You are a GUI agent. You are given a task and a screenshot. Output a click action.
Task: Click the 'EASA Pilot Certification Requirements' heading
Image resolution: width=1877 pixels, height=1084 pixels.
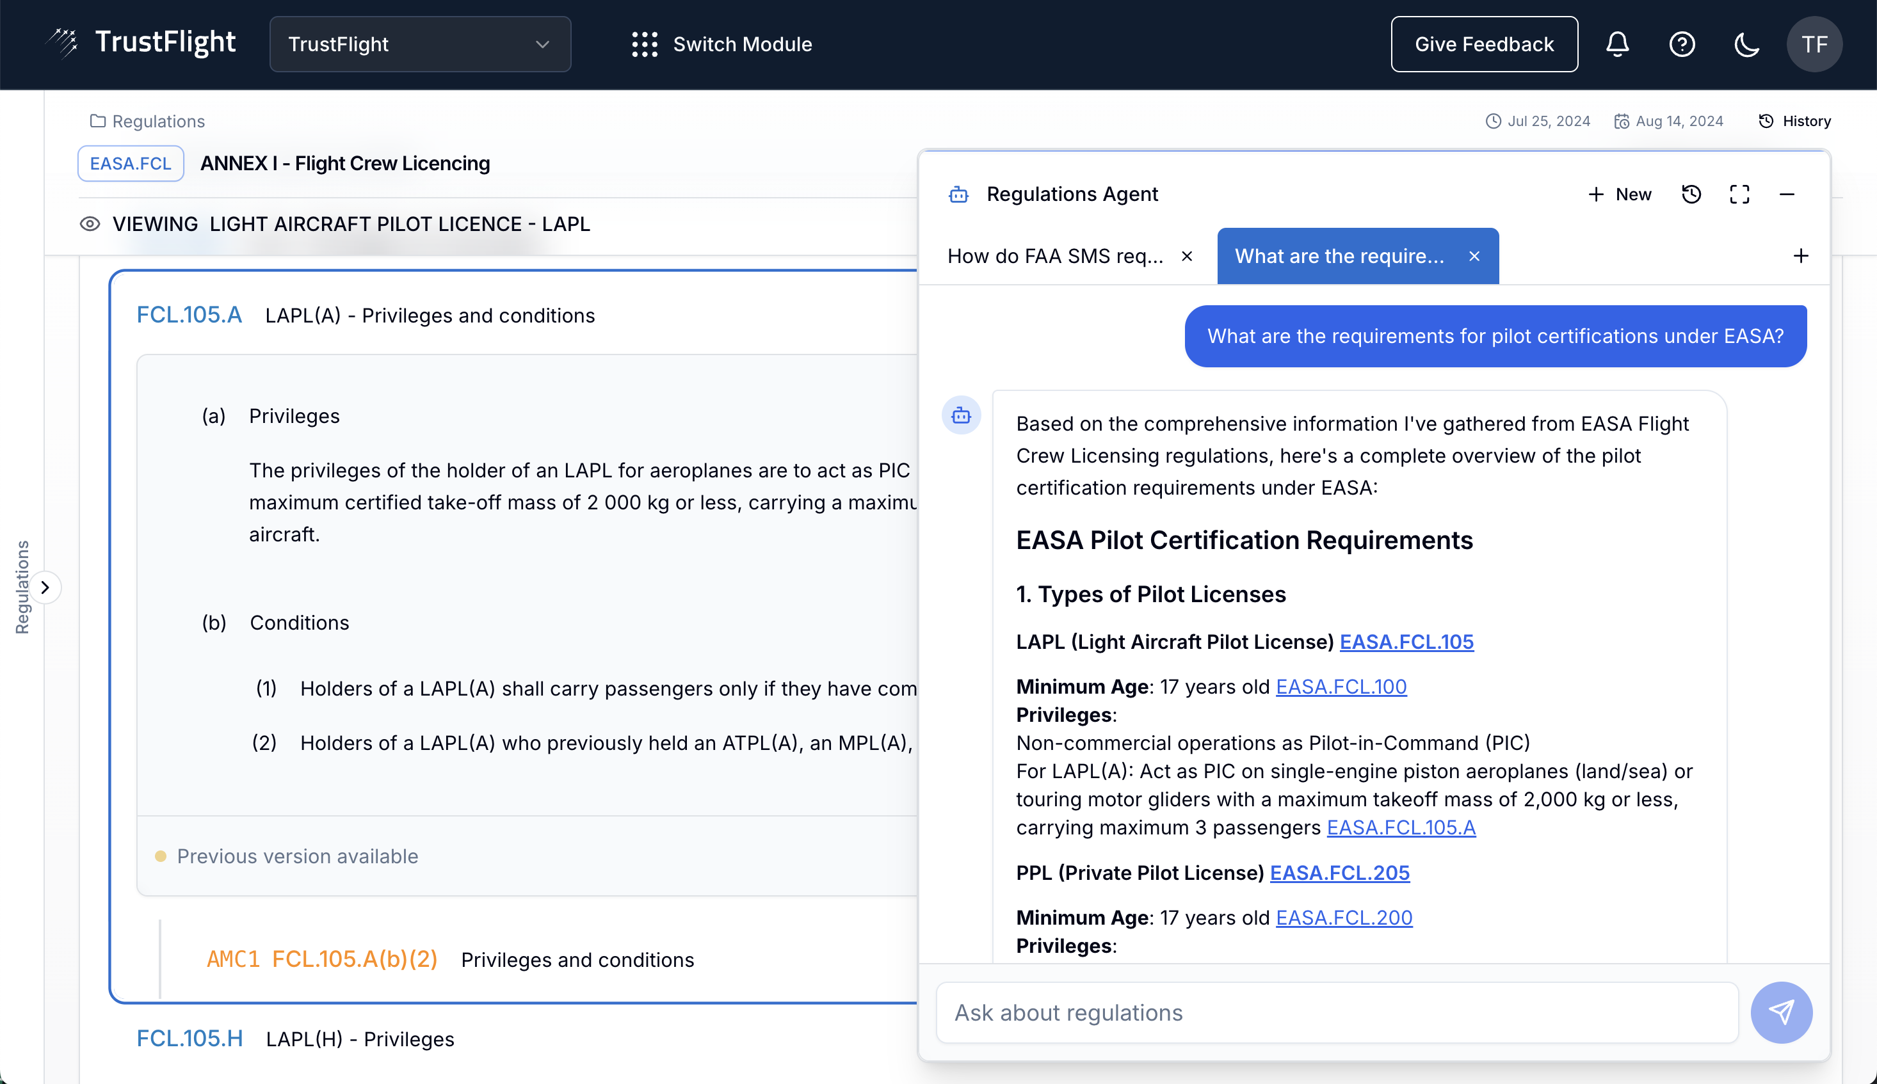(x=1244, y=540)
